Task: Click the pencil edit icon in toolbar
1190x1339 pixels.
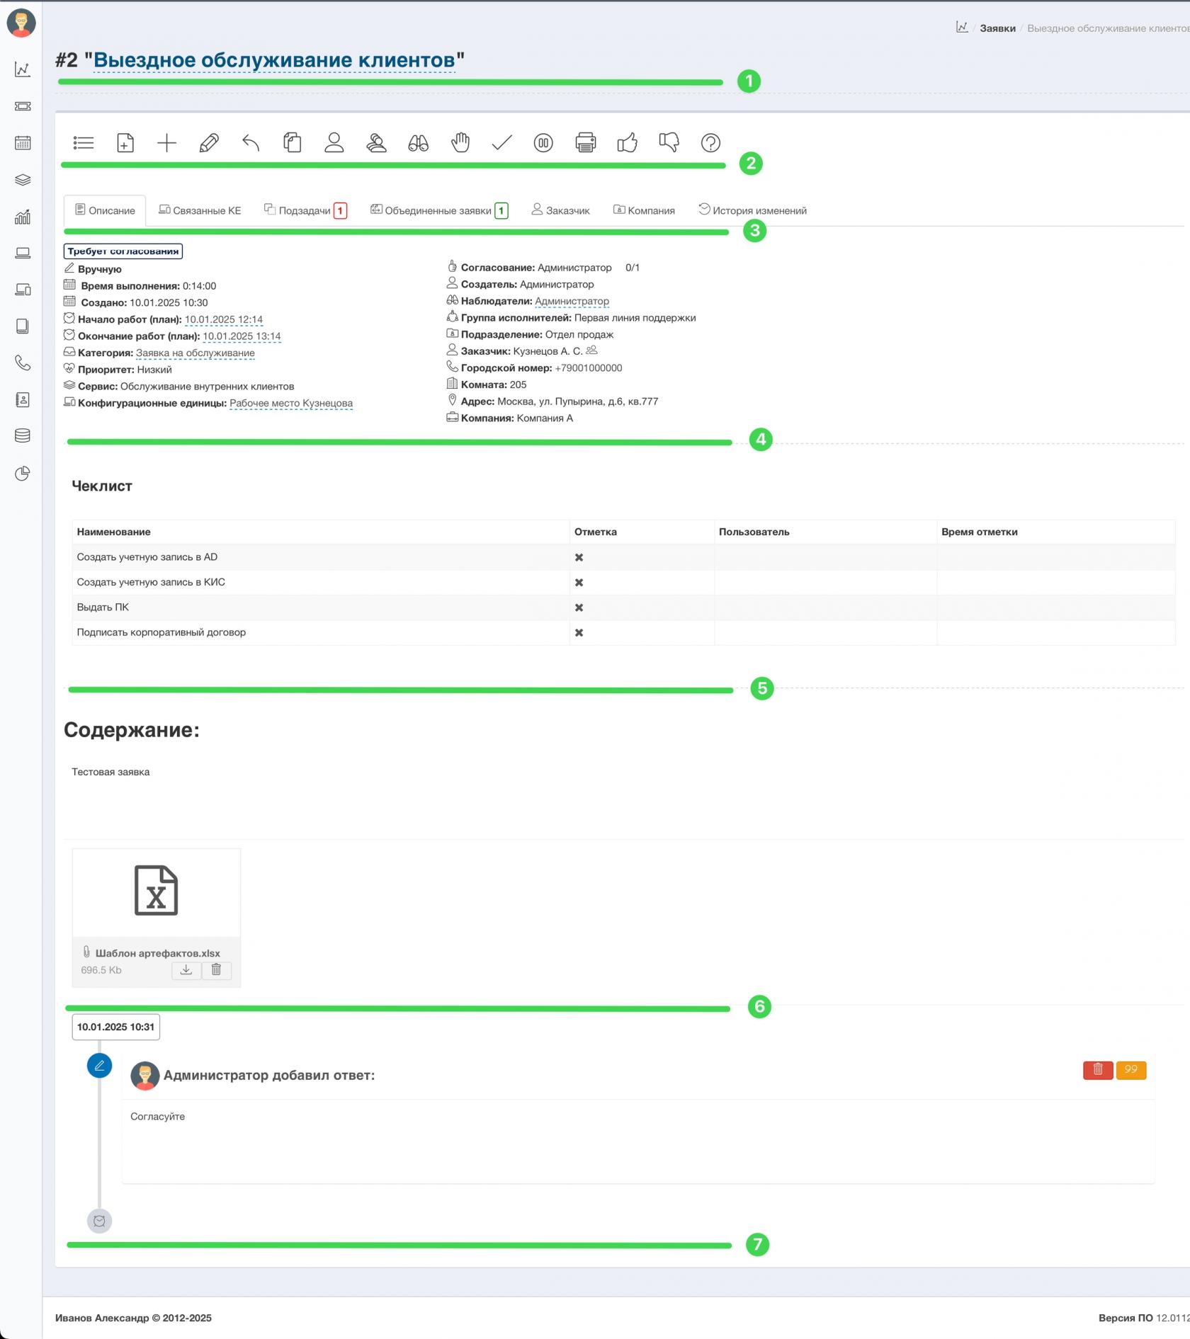Action: coord(209,143)
